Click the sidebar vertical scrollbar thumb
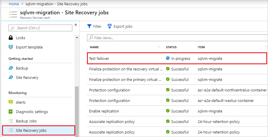268x137 pixels. pos(77,111)
